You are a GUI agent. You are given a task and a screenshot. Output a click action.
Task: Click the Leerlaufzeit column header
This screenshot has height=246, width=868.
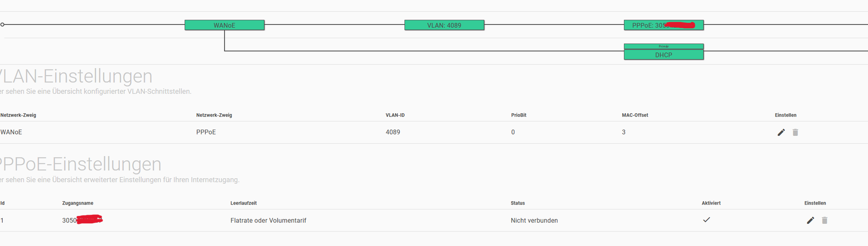coord(244,203)
